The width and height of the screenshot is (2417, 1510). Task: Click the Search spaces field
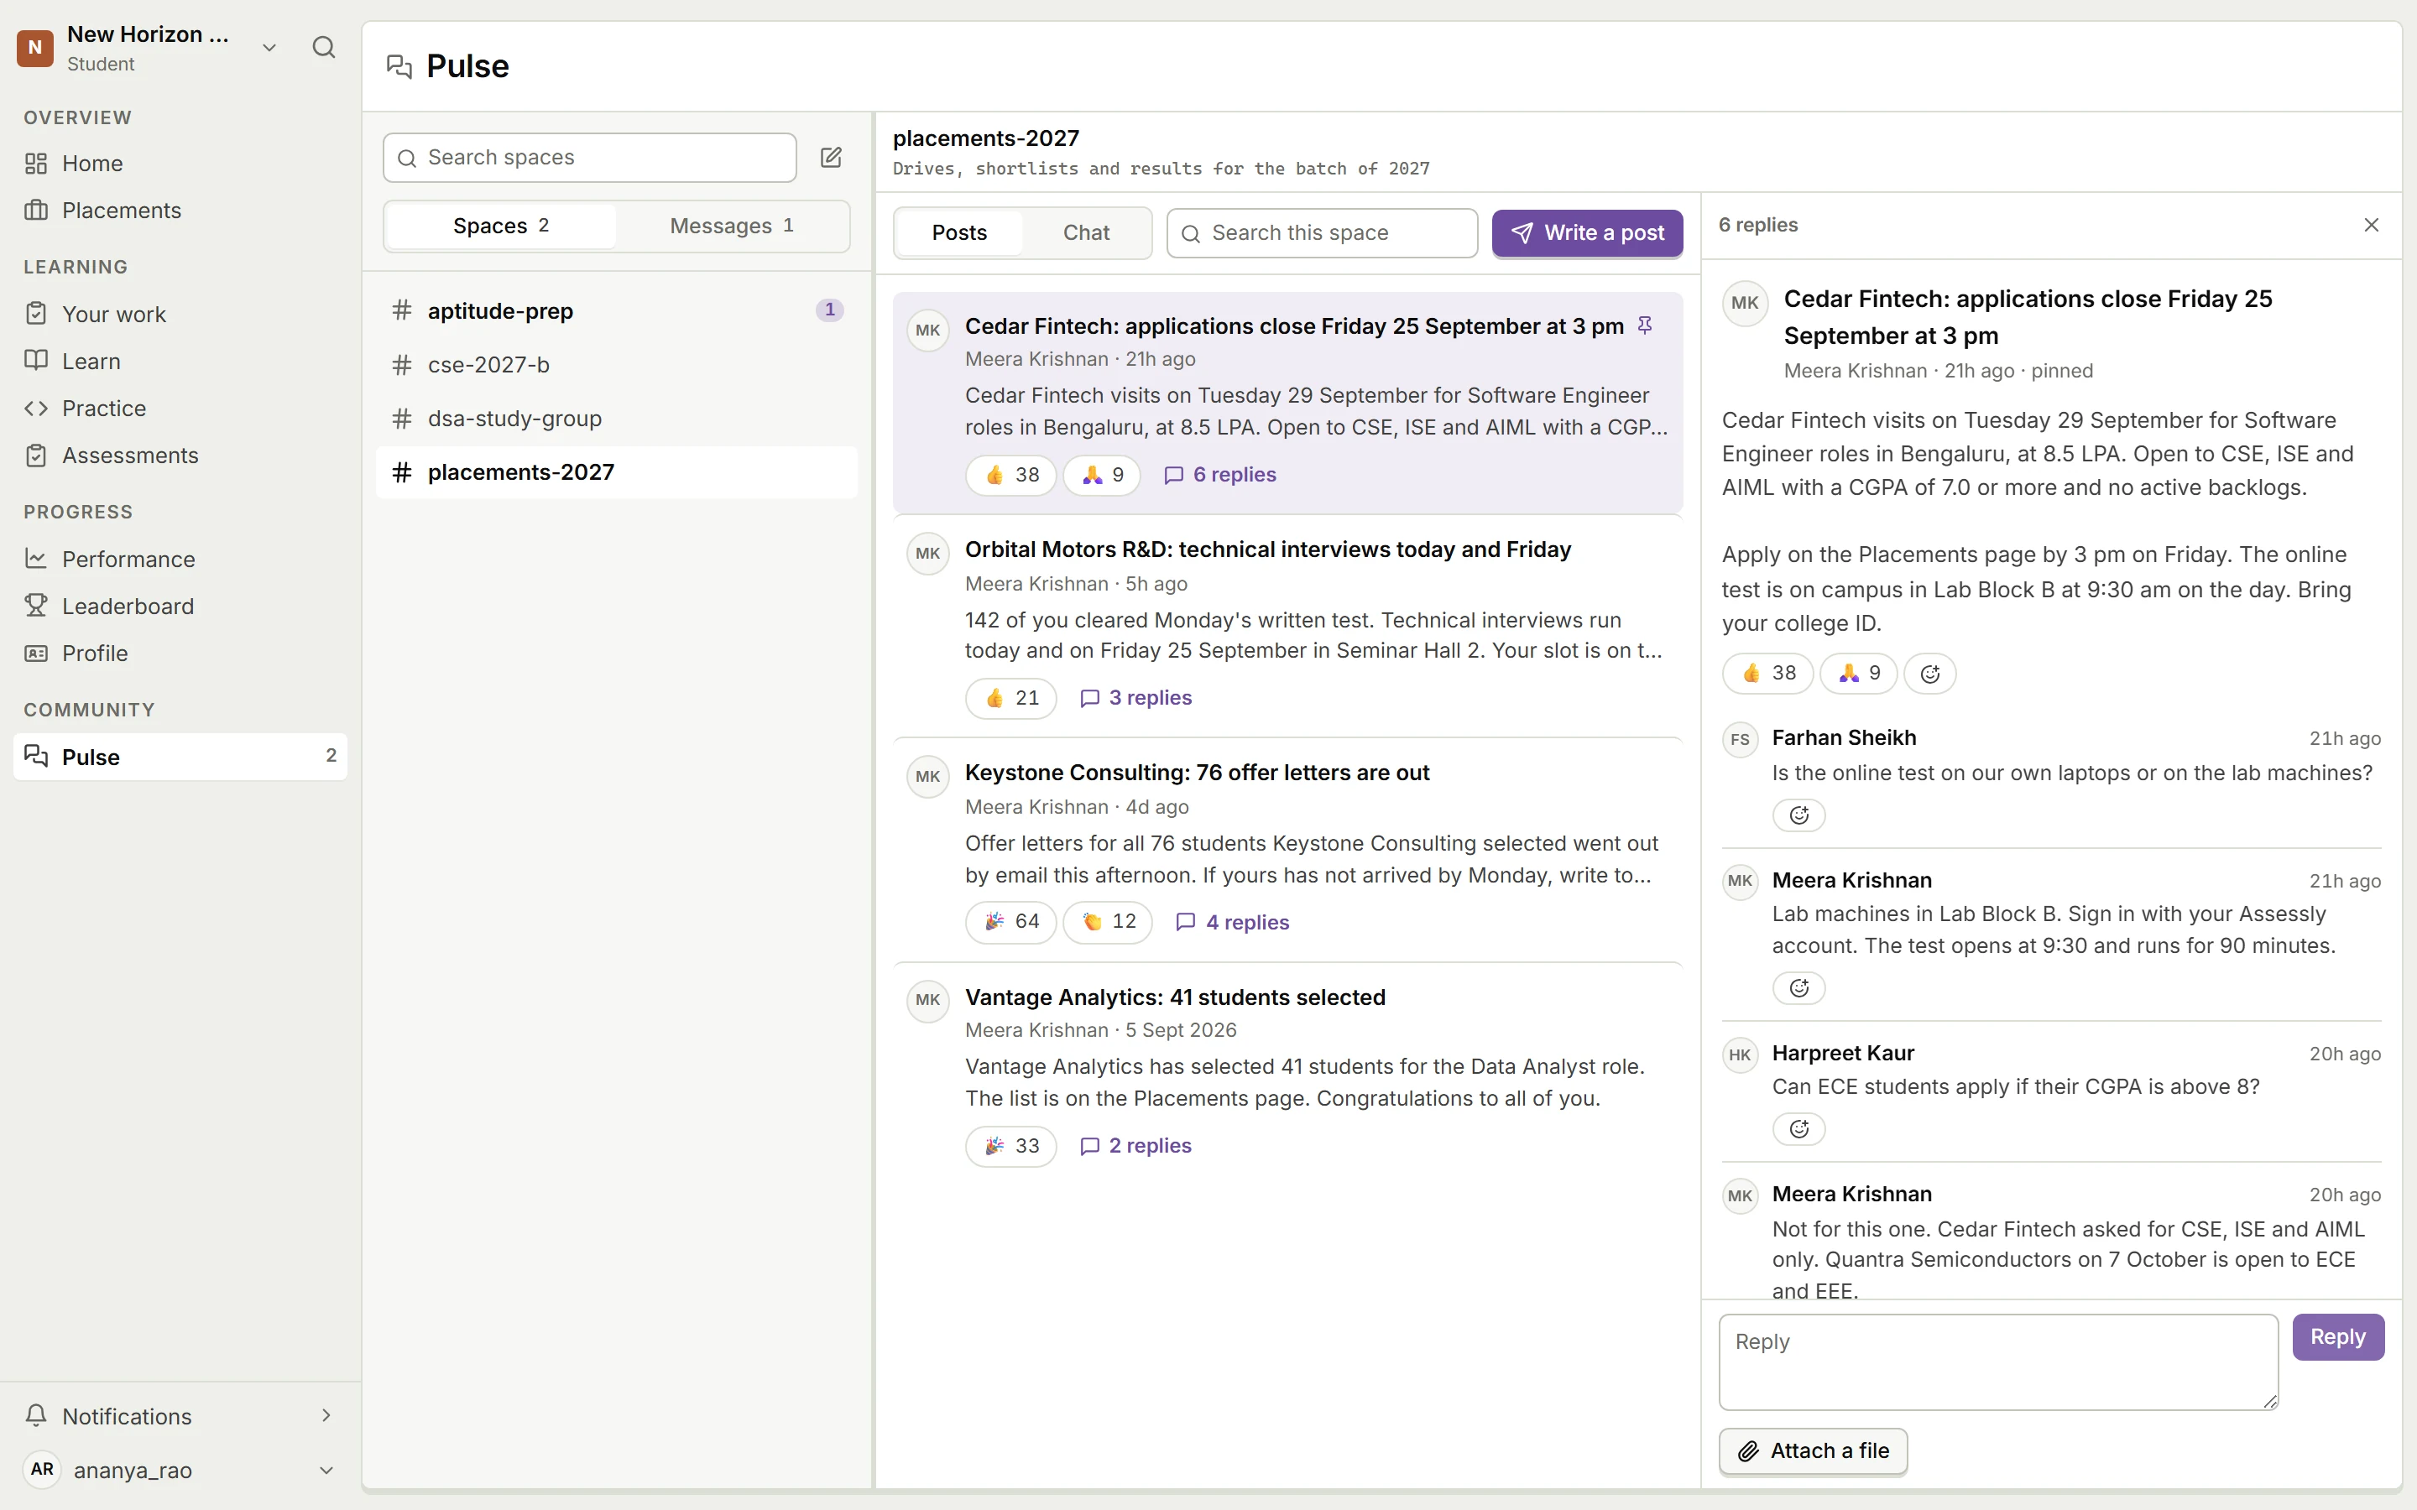[589, 158]
